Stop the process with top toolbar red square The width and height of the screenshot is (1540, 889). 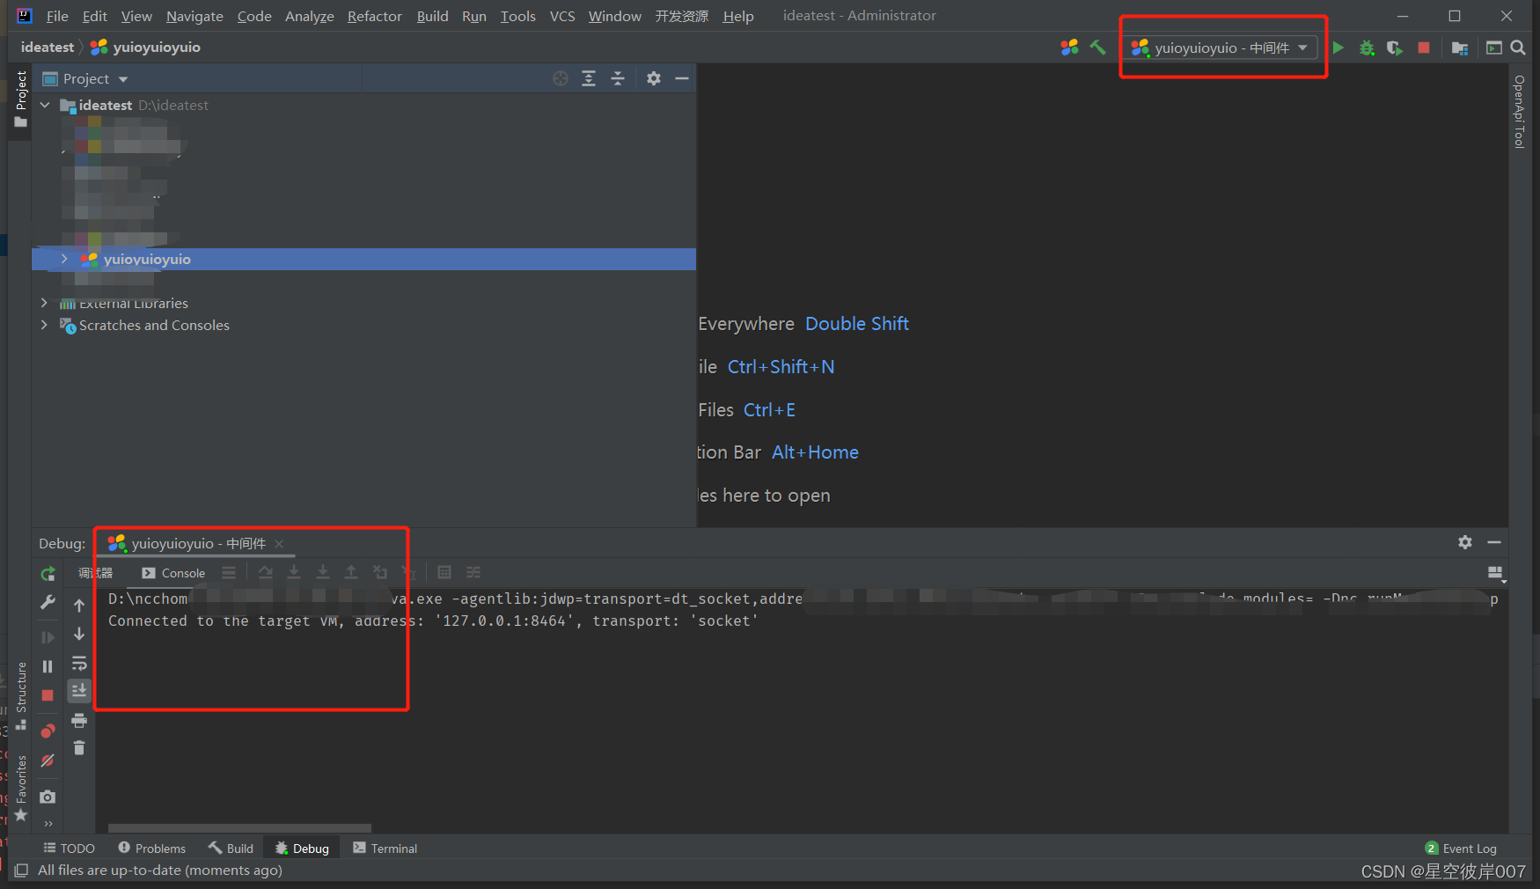point(1424,48)
